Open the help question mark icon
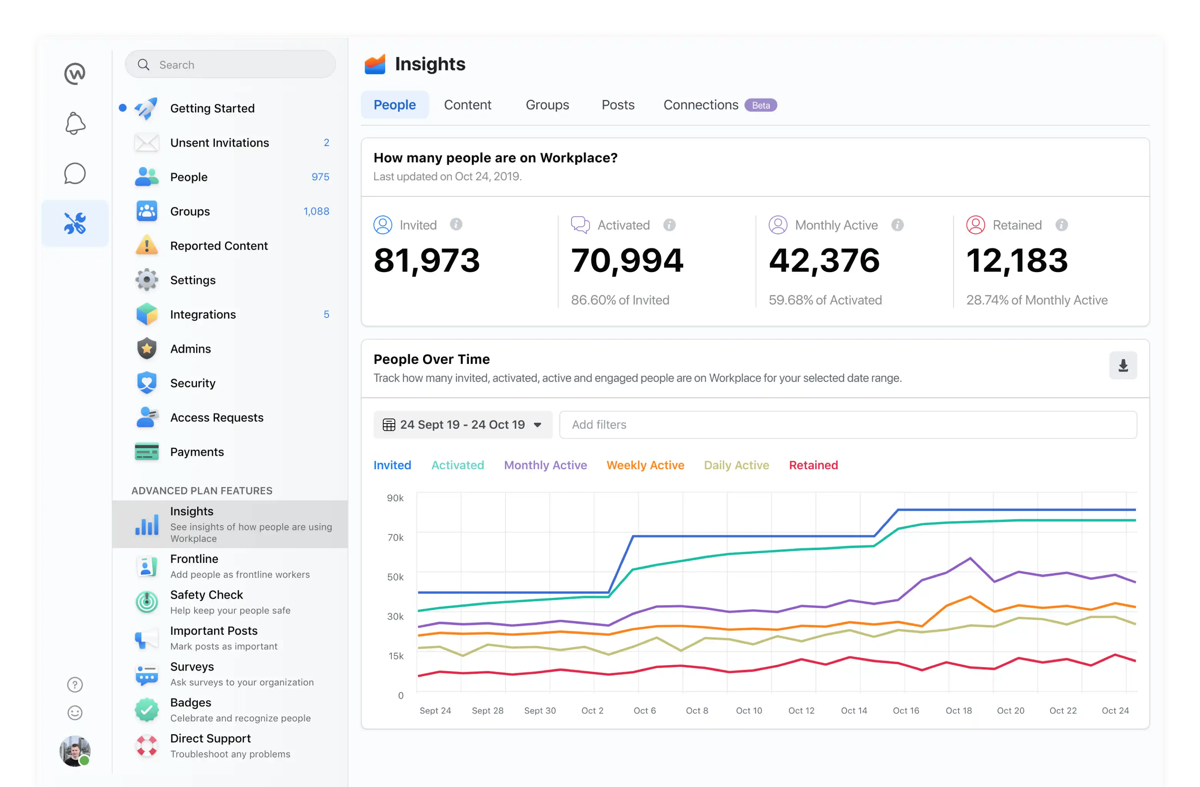This screenshot has height=787, width=1200. [75, 684]
